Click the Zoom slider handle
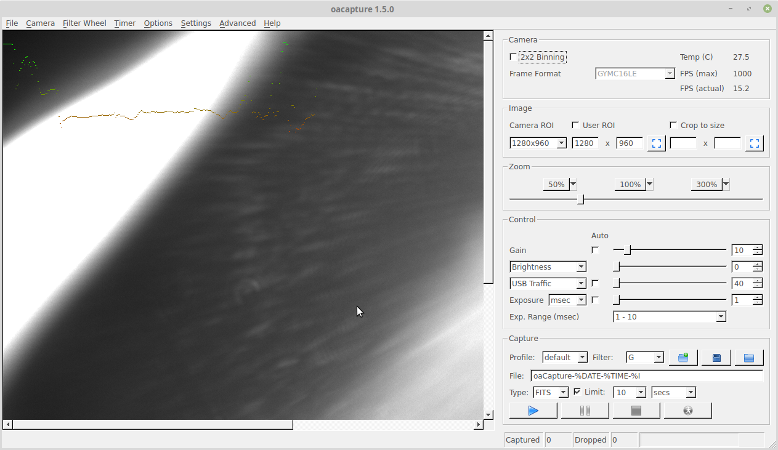 point(581,199)
